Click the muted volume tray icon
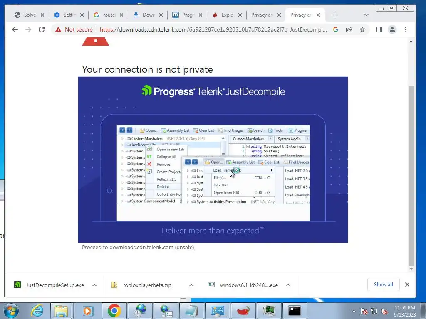The height and width of the screenshot is (319, 426). 384,311
